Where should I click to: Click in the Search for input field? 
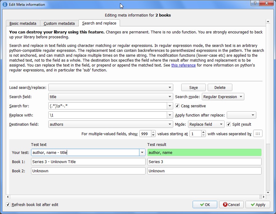[108, 106]
